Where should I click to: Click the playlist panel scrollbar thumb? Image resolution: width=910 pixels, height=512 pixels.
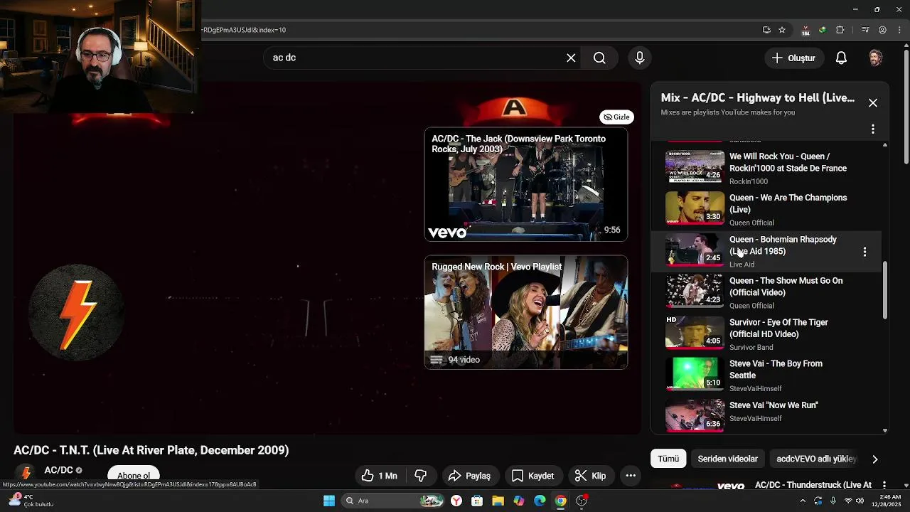point(885,290)
